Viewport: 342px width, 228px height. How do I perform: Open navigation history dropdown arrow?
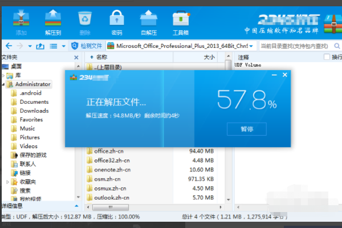pos(30,46)
